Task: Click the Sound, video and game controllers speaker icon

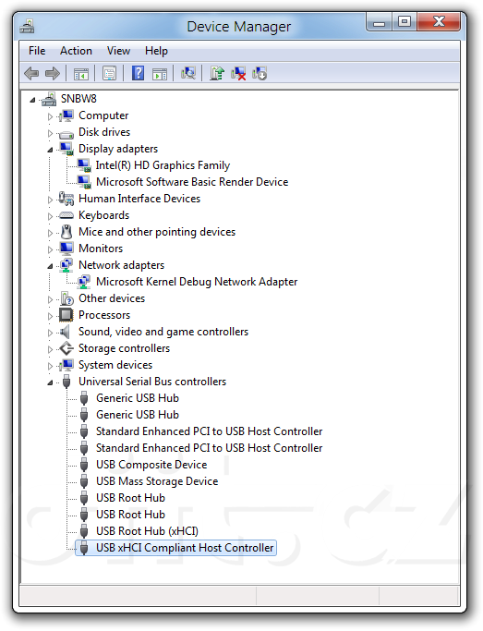Action: pos(66,332)
